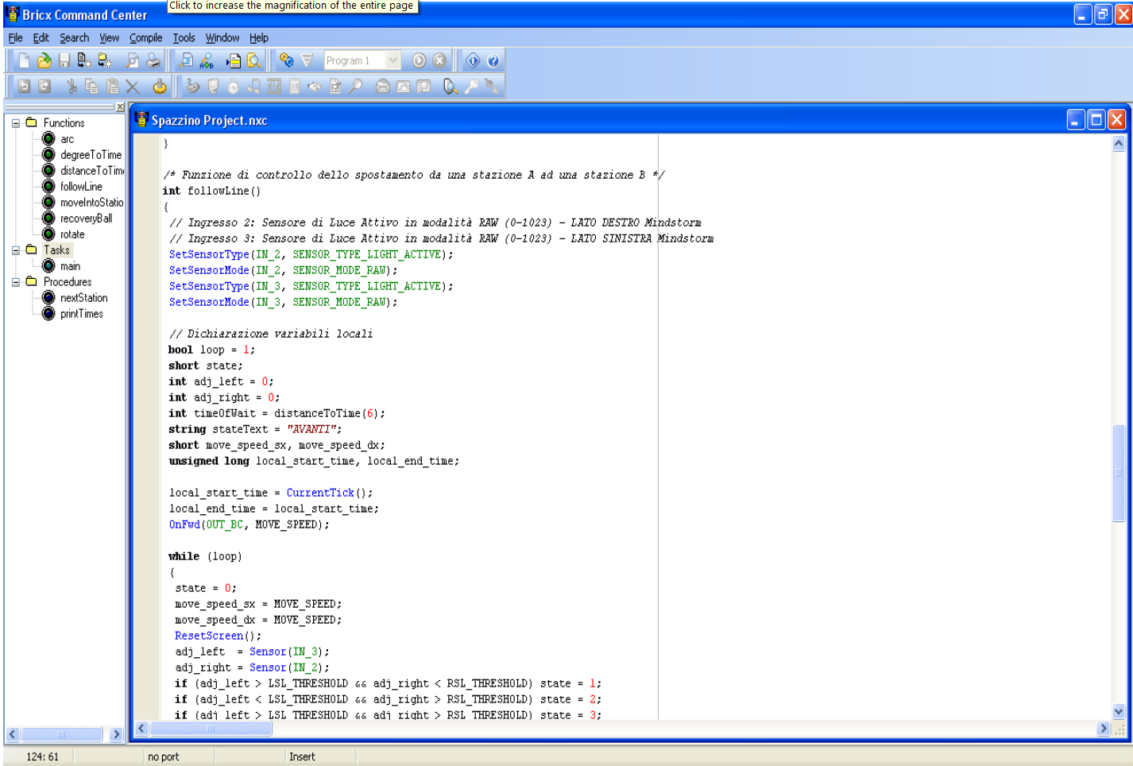This screenshot has height=766, width=1133.
Task: Open the Compile menu
Action: (x=146, y=38)
